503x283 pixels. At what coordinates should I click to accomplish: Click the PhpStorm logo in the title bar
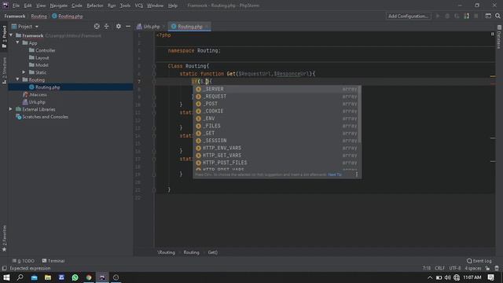(x=6, y=6)
